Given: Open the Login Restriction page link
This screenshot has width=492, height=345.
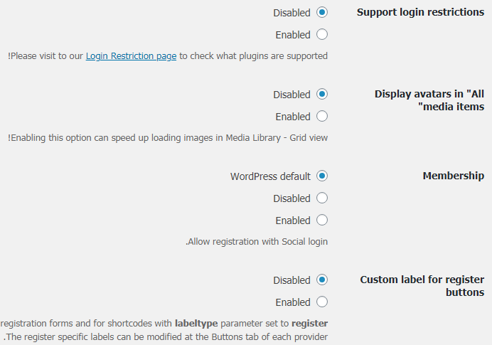Looking at the screenshot, I should 131,56.
